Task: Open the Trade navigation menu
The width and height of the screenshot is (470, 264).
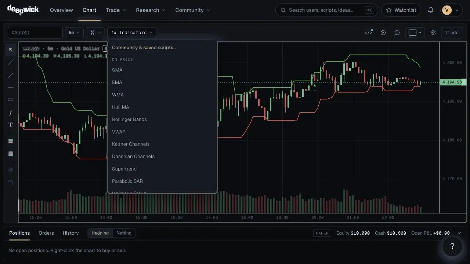Action: [116, 10]
